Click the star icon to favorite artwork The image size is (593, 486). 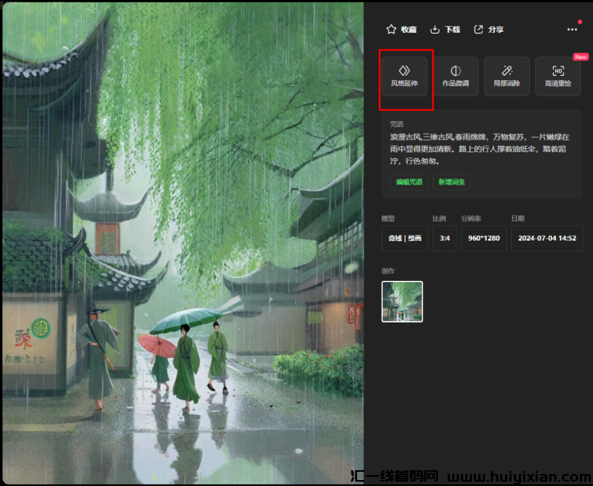coord(391,29)
